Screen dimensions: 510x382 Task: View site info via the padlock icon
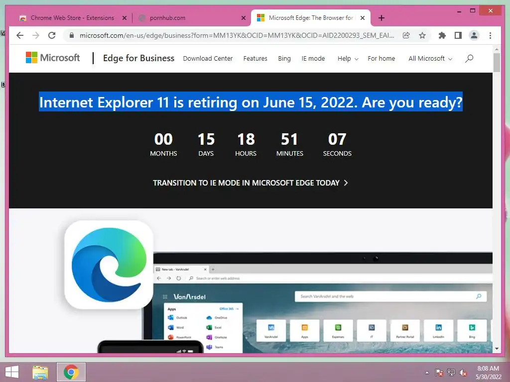[72, 35]
